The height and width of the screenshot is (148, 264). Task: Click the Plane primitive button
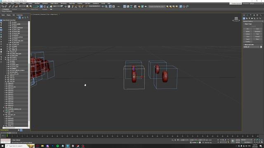pos(257,39)
